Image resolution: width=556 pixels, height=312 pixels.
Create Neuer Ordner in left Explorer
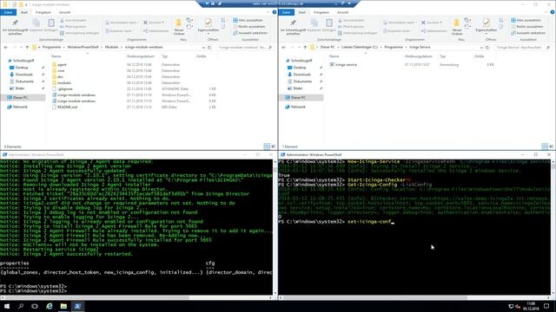coord(179,27)
